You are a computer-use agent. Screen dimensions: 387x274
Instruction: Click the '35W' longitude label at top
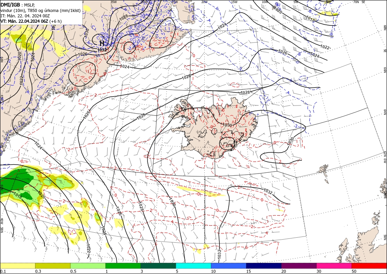[113, 2]
